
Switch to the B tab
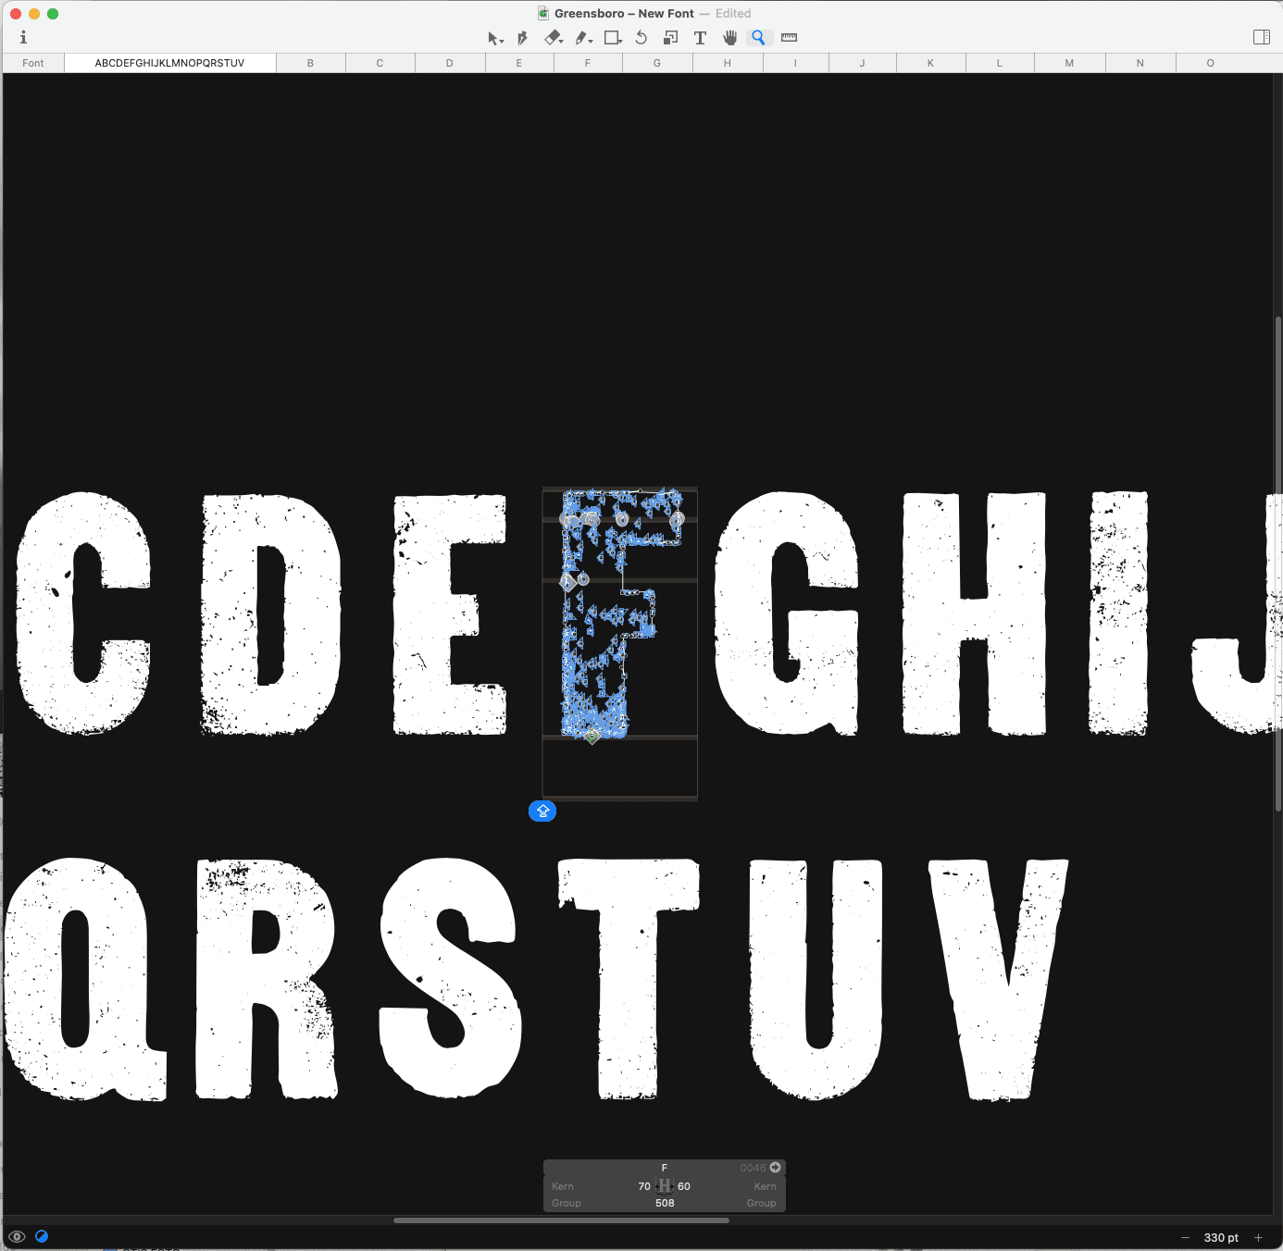[x=310, y=63]
